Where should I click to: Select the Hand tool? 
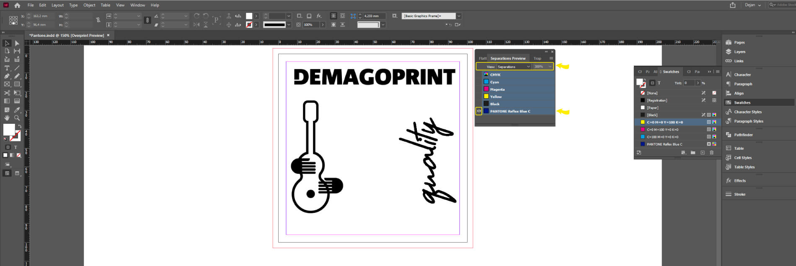[x=7, y=118]
